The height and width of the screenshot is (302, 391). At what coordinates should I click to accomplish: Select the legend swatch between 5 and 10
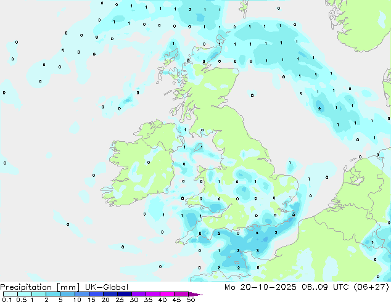click(68, 294)
